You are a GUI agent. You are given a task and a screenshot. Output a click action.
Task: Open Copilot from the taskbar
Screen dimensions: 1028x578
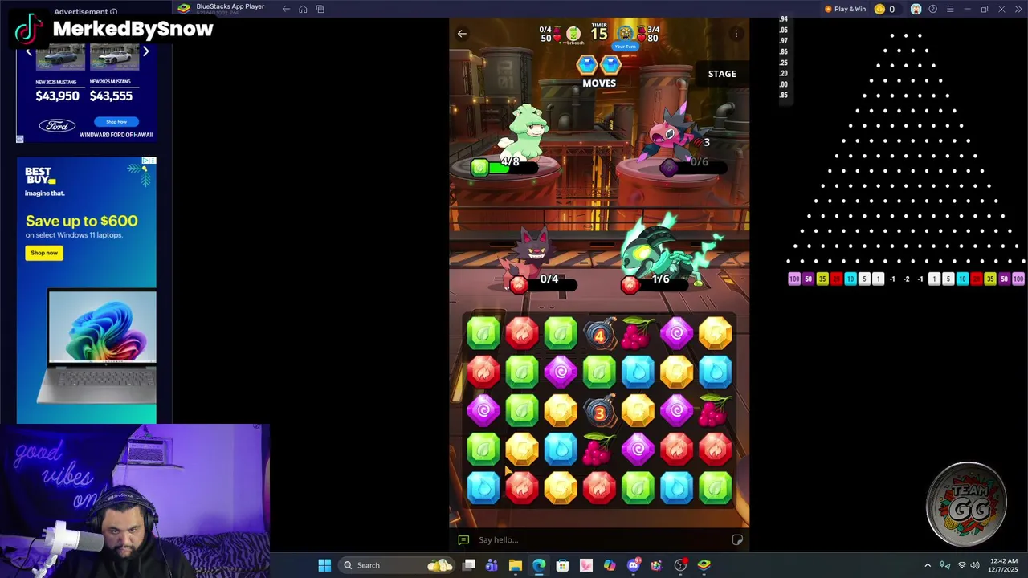610,565
